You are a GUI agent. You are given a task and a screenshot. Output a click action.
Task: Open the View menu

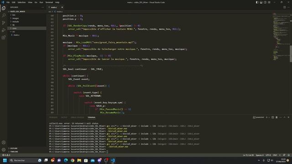pyautogui.click(x=30, y=2)
